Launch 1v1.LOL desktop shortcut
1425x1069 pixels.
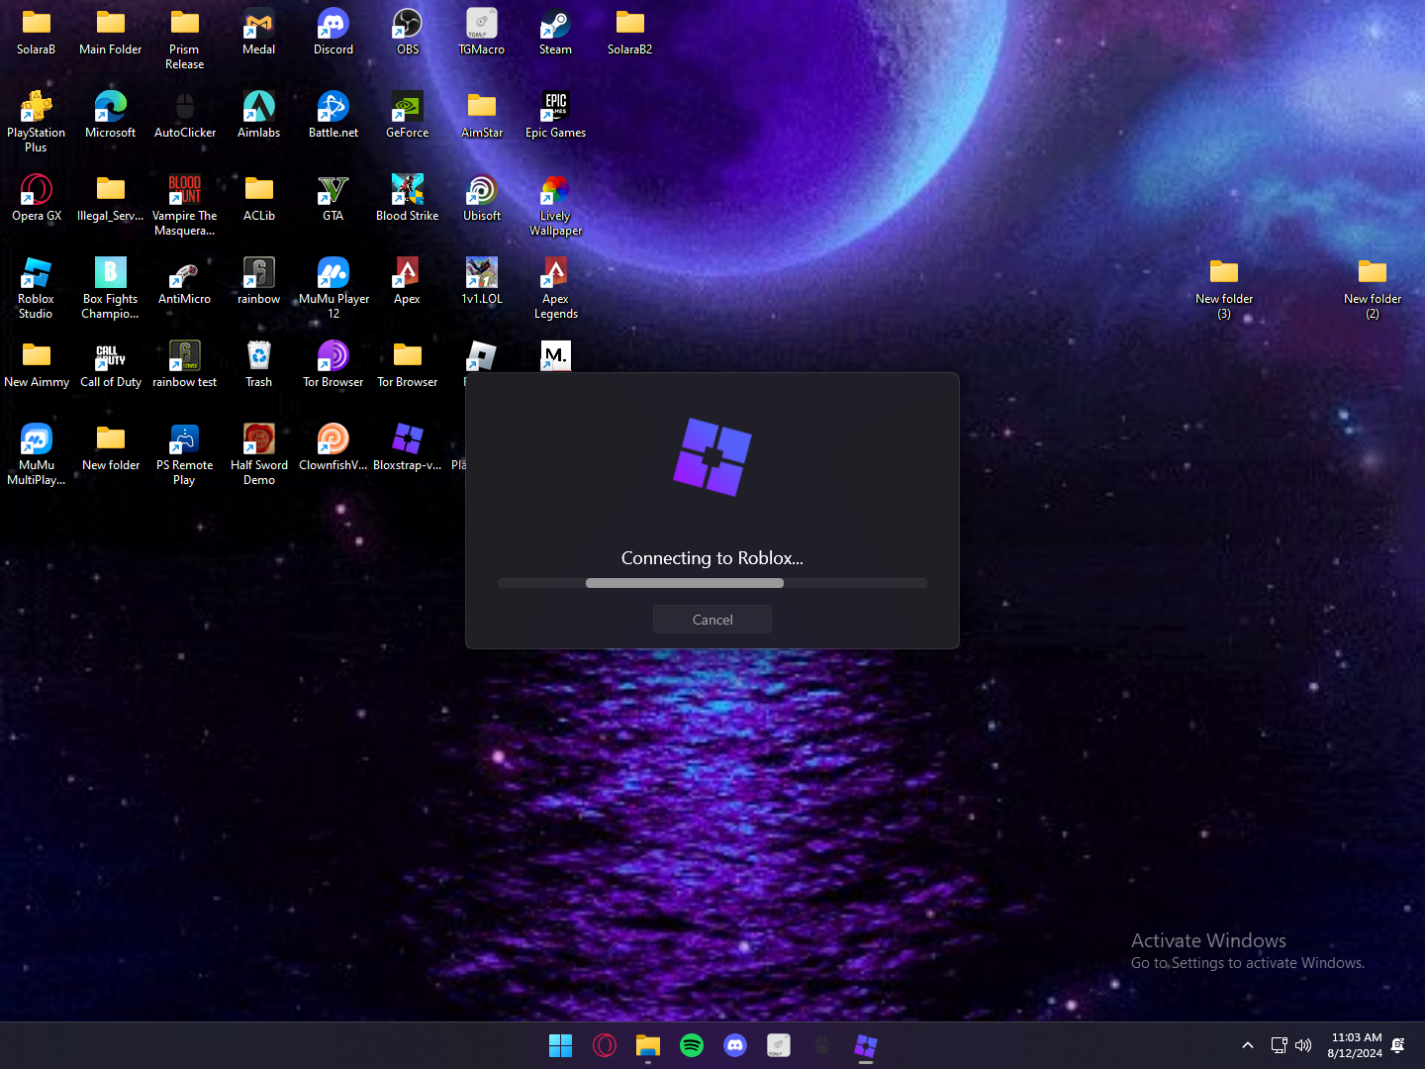coord(482,281)
